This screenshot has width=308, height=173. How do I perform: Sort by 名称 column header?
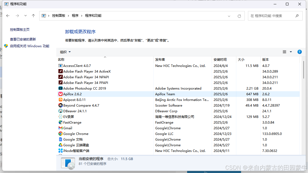105,59
